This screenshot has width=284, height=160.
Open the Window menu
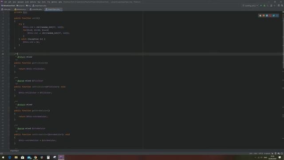tap(54, 2)
